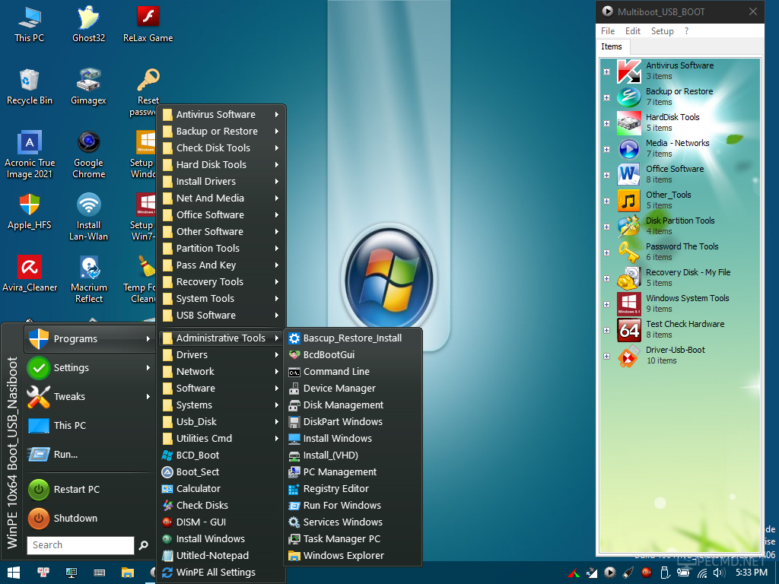Expand Recovery Disk - My File node

tap(606, 278)
